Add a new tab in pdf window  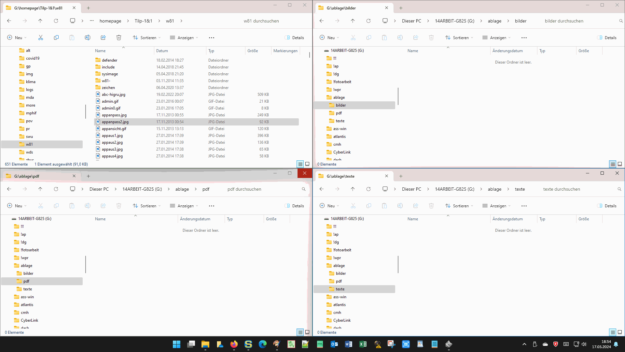[88, 176]
